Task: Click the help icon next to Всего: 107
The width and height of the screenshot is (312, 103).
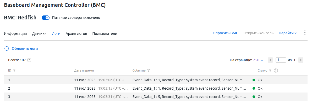Action: 29,60
